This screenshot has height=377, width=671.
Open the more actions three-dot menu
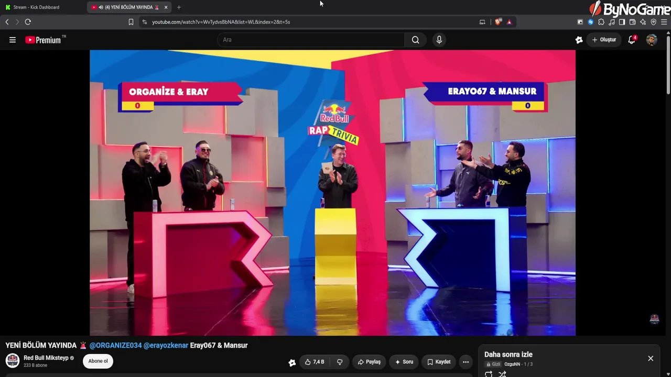coord(466,362)
